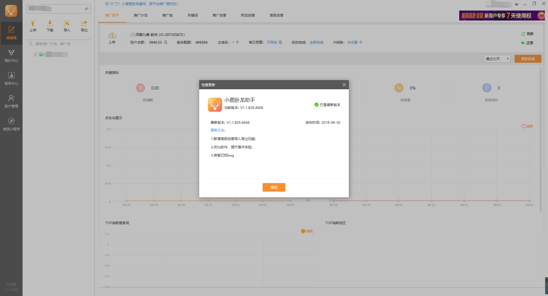Click the 更新日志 link
This screenshot has width=548, height=296.
point(218,130)
